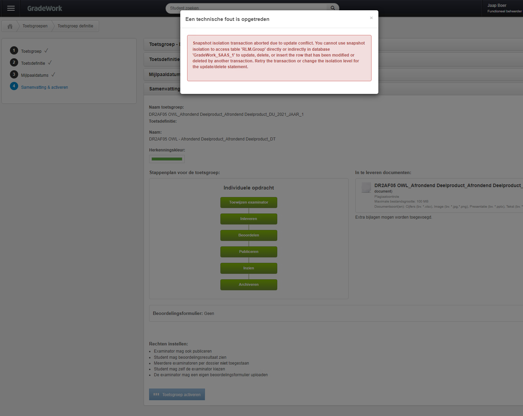Click 'In te leveren documenten:' heading

click(x=383, y=173)
